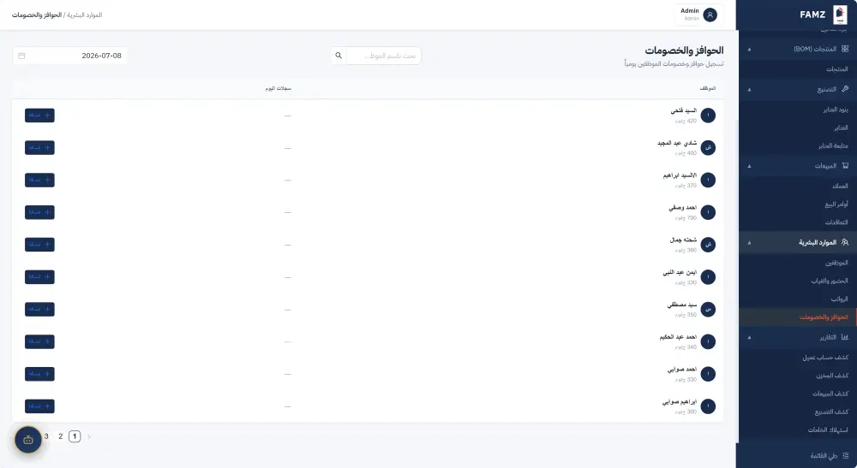Screen dimensions: 857x468
Task: Open كشف المخزن report
Action: click(x=832, y=376)
